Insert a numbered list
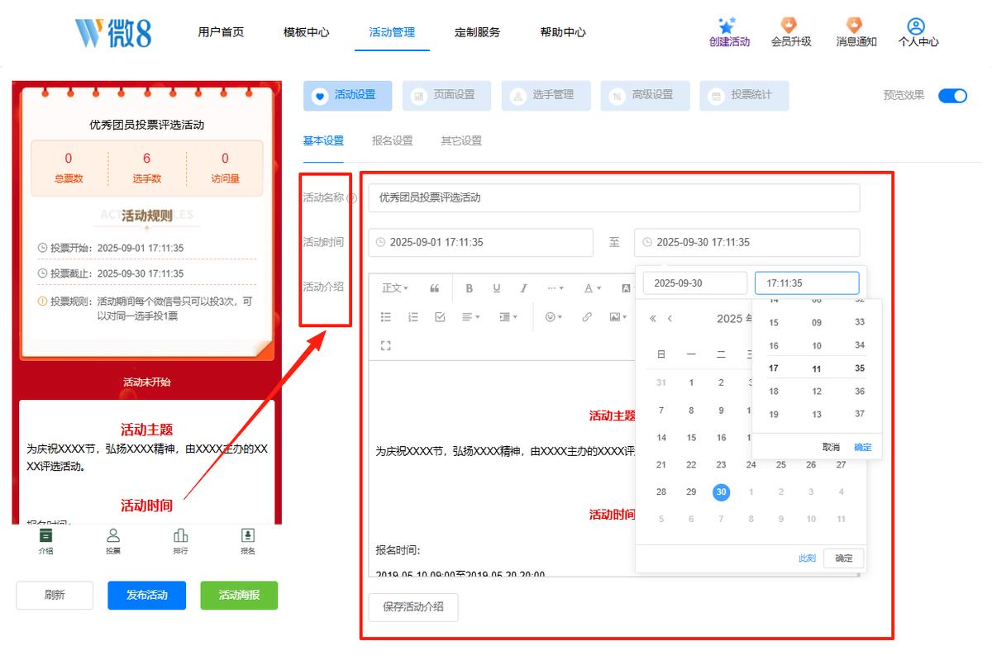This screenshot has width=992, height=665. (413, 317)
